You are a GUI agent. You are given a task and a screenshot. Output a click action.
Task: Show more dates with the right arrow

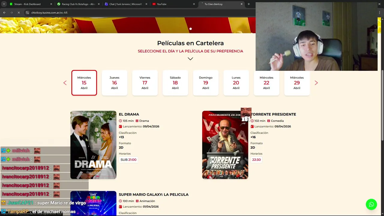(x=316, y=83)
